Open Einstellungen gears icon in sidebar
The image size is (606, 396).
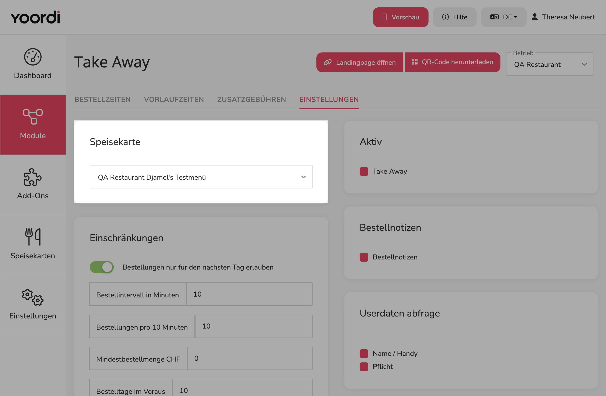point(33,297)
